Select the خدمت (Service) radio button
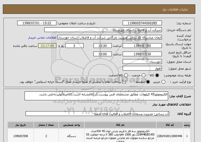This screenshot has width=201, height=142. pos(144,75)
